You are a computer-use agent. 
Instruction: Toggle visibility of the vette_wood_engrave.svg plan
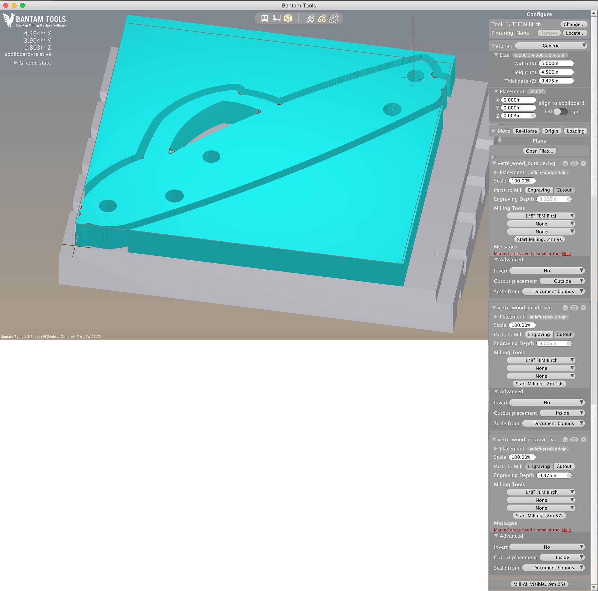[574, 439]
